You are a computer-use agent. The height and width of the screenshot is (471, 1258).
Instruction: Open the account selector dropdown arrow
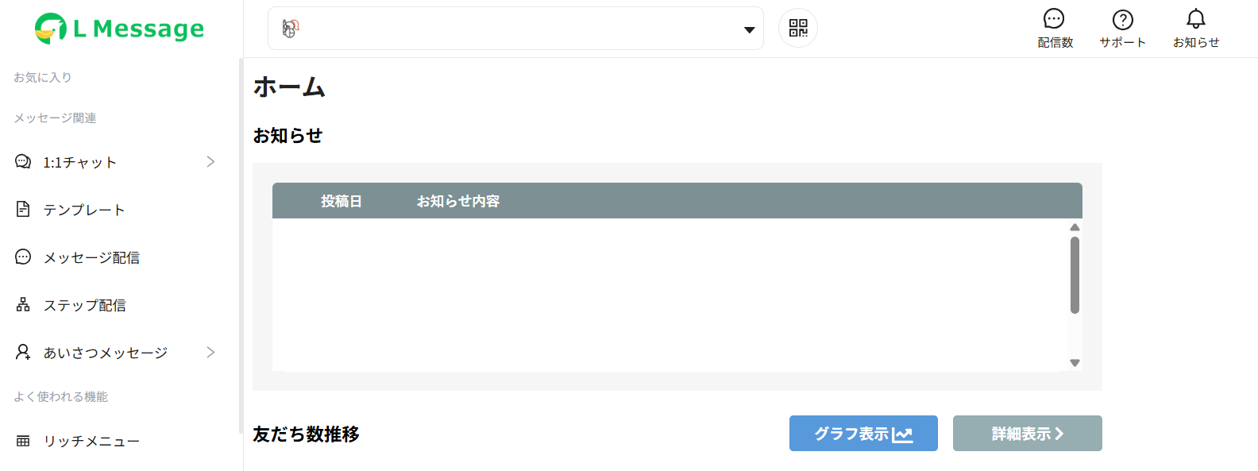pyautogui.click(x=749, y=29)
